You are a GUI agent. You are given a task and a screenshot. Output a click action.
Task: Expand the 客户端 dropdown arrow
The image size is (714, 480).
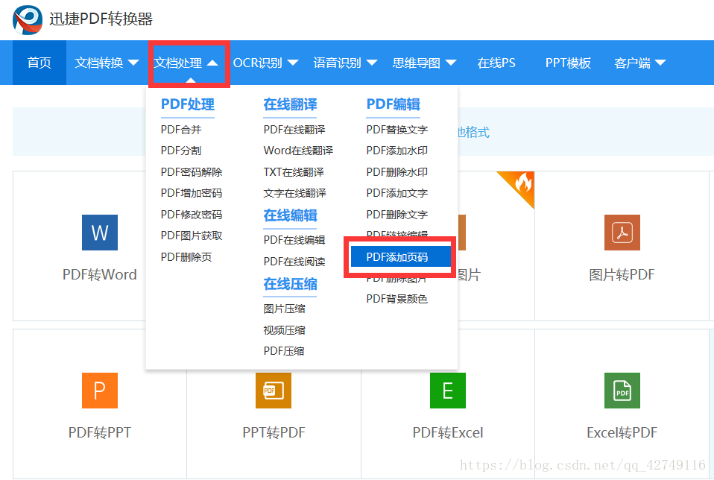click(660, 63)
